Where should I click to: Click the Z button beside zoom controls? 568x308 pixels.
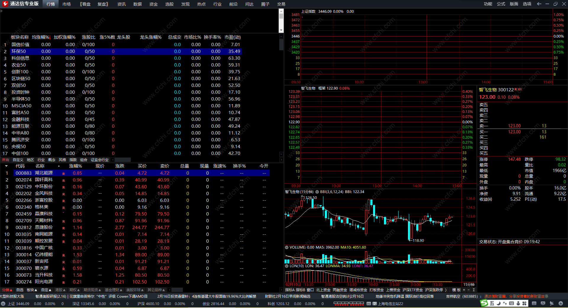click(x=474, y=290)
